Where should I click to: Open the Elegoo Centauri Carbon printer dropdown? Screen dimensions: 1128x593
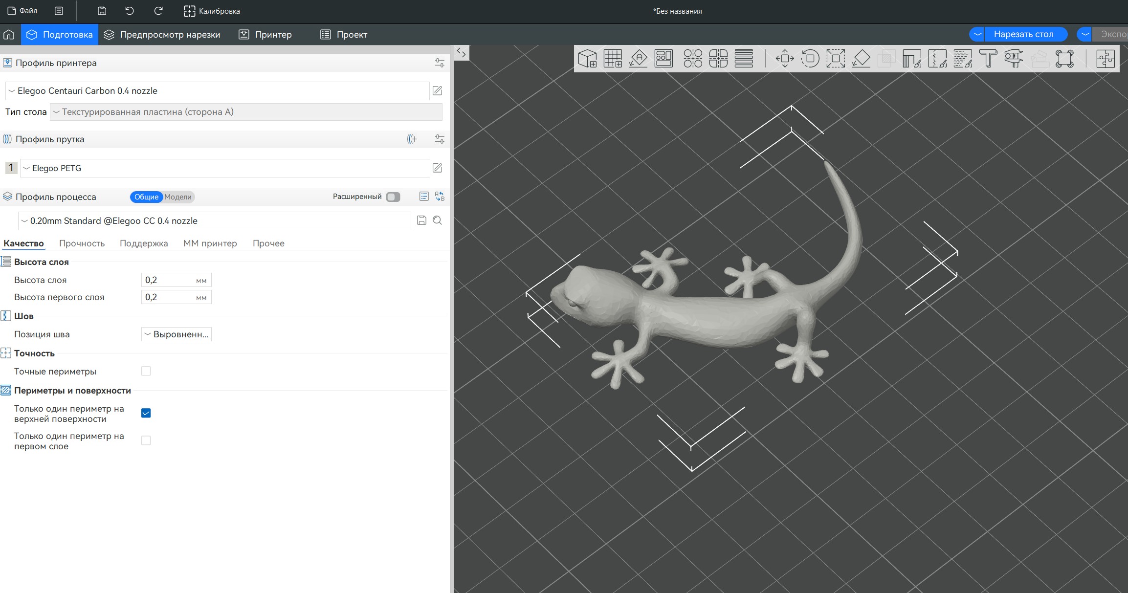218,91
